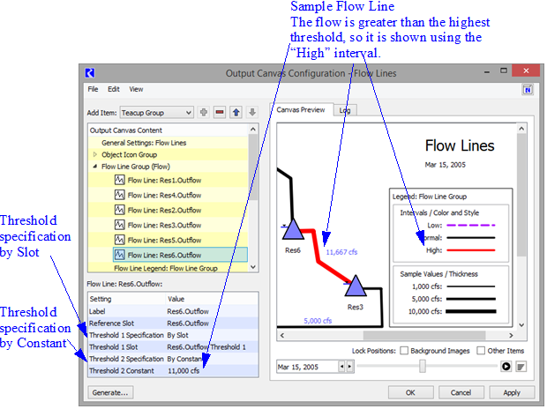Switch to the Log tab
The height and width of the screenshot is (409, 547).
pos(344,110)
